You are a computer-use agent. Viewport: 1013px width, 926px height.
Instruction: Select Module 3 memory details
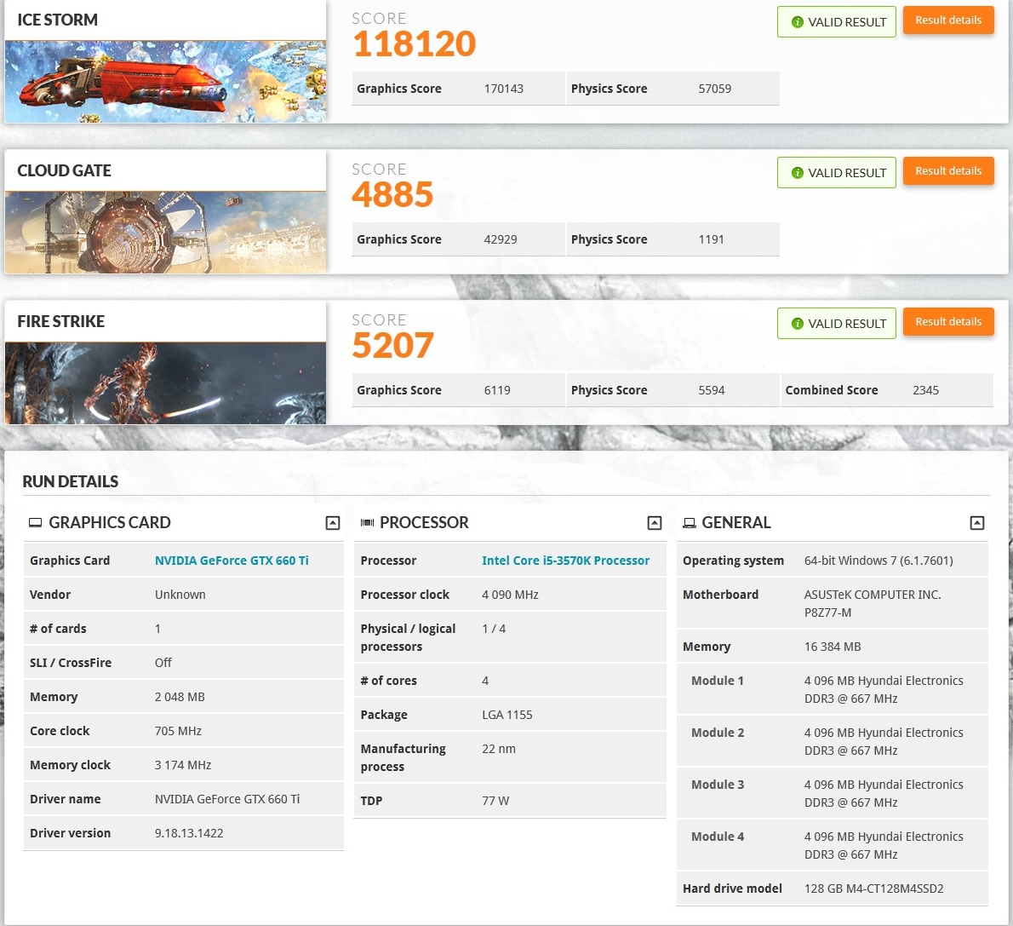coord(883,793)
